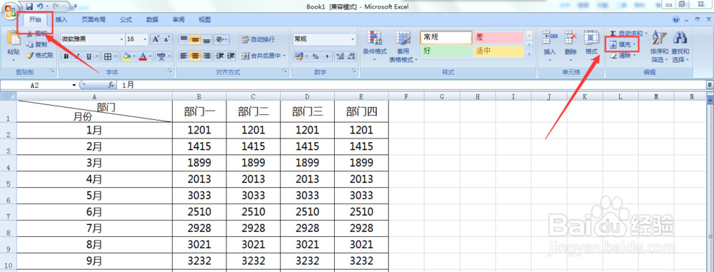
Task: Expand the formula bar
Action: [x=710, y=85]
